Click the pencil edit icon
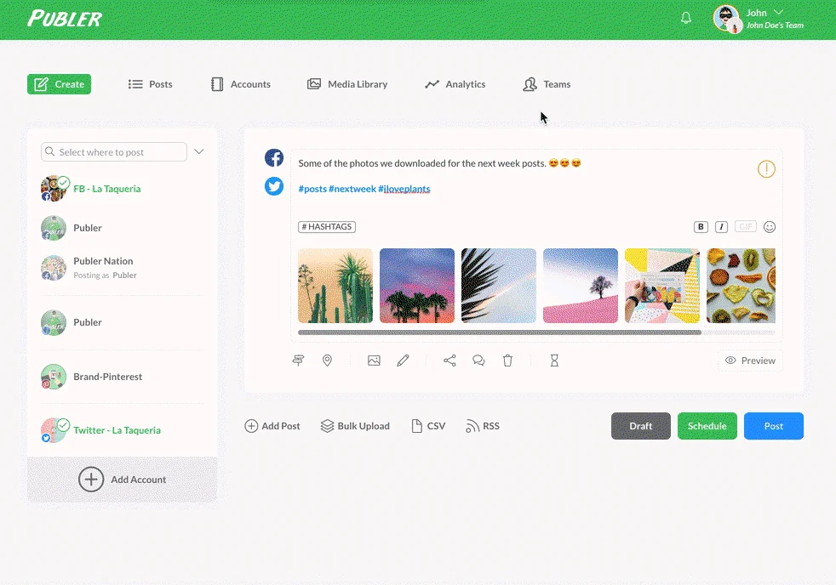The image size is (836, 585). coord(403,361)
